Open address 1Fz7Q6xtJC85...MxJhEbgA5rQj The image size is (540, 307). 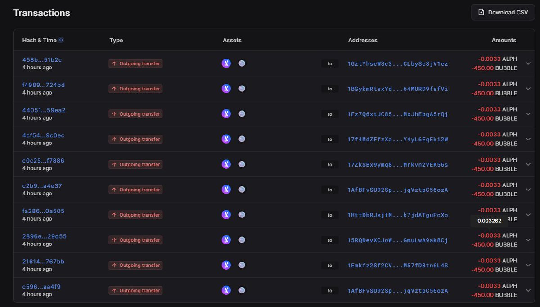tap(398, 114)
